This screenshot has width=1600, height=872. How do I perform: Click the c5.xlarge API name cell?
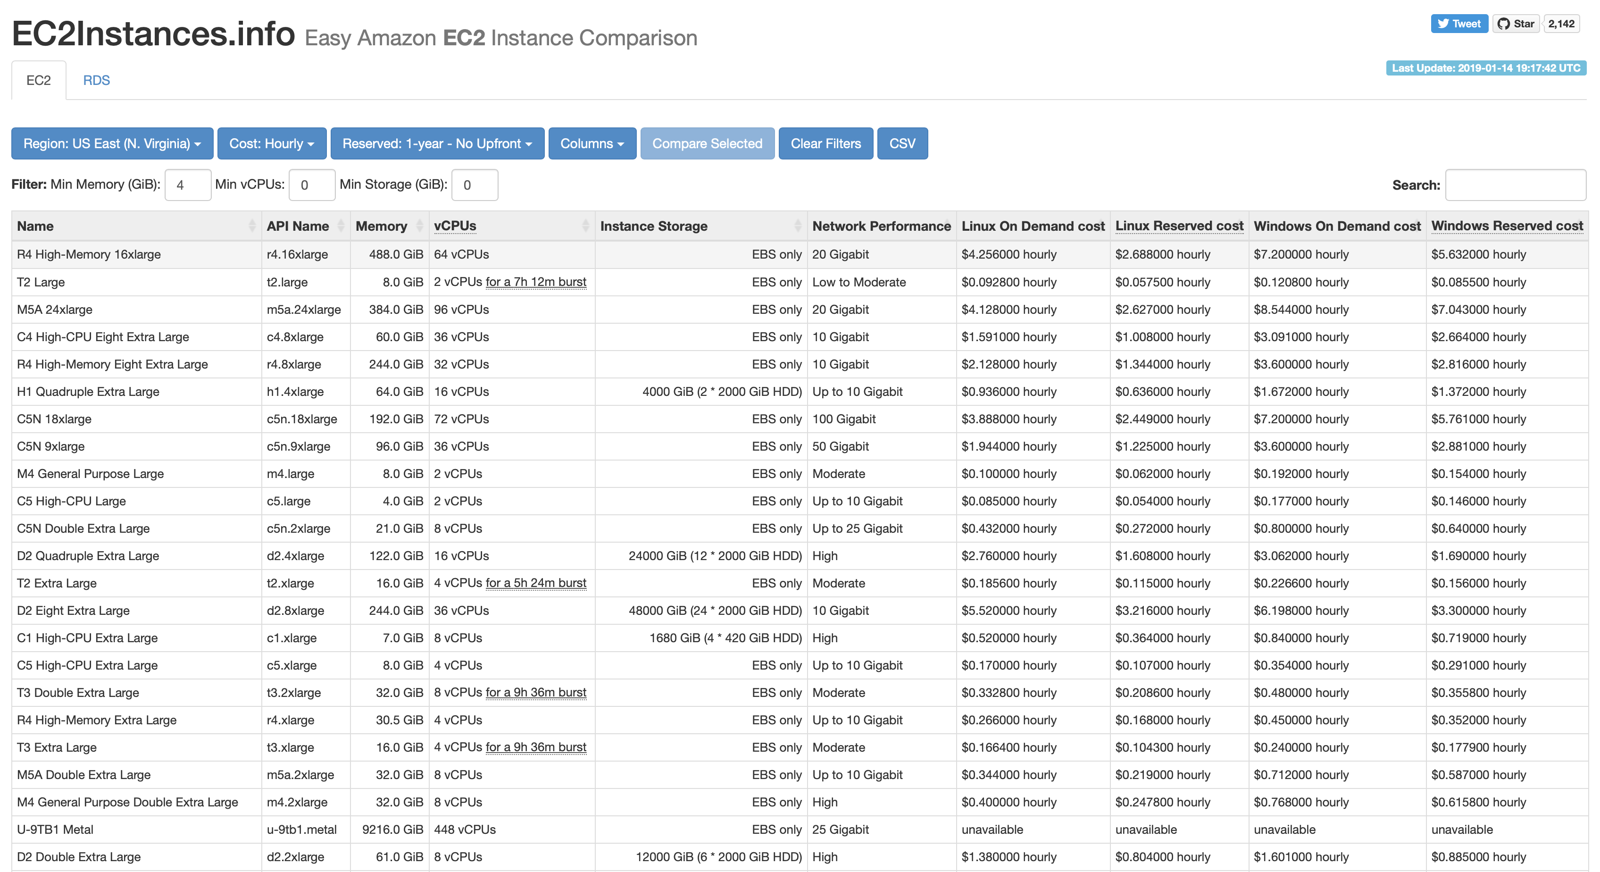306,665
